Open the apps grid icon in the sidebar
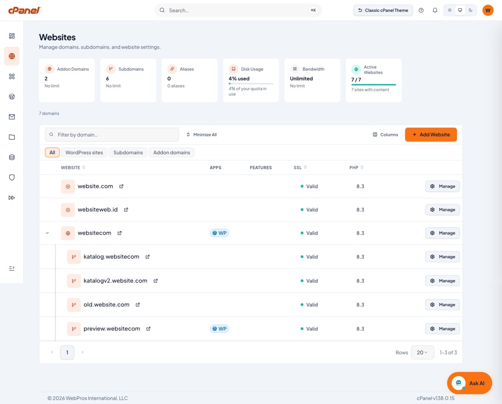Image resolution: width=502 pixels, height=404 pixels. coord(12,76)
